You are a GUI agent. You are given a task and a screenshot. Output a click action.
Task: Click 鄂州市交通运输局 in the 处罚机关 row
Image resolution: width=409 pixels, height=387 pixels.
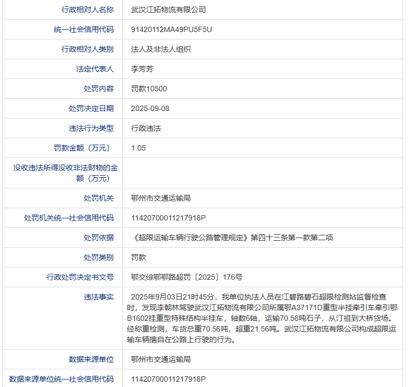click(161, 198)
